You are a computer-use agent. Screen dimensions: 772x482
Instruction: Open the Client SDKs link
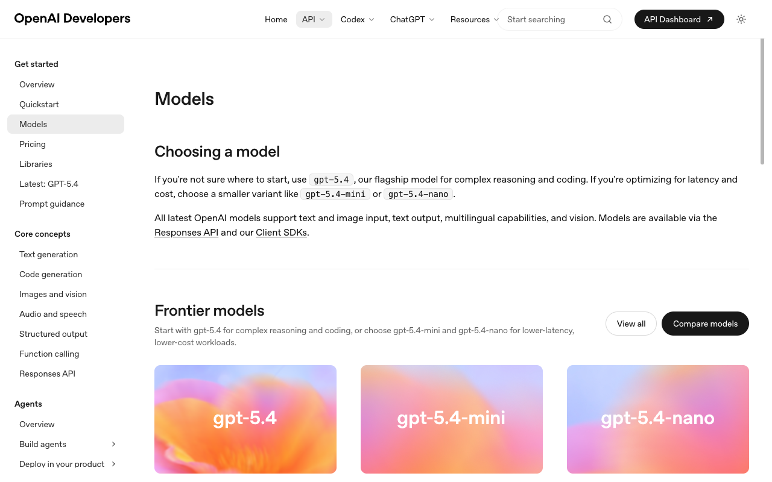point(281,232)
